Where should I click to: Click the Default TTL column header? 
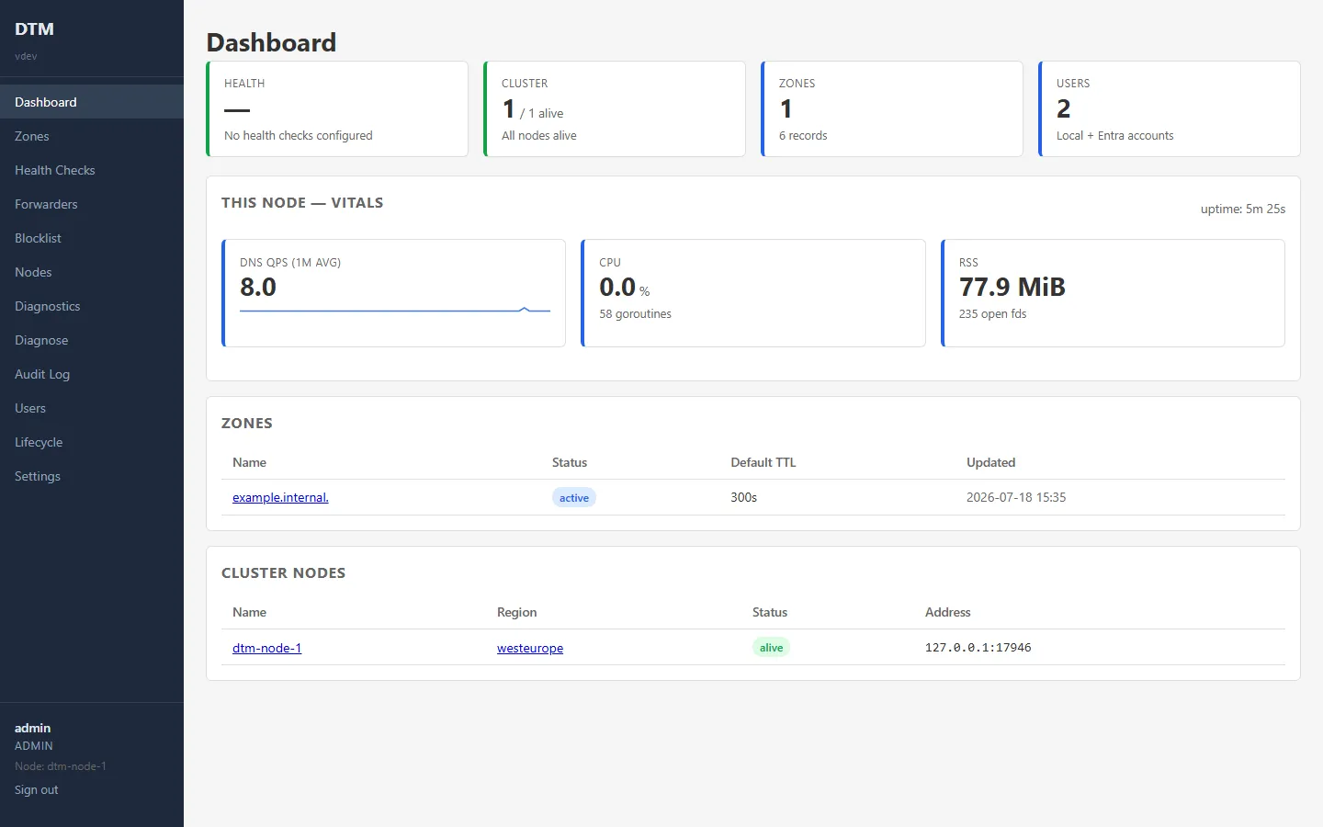pyautogui.click(x=763, y=462)
